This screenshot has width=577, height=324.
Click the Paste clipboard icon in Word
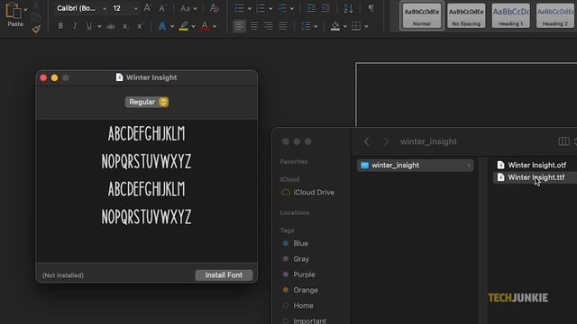14,10
